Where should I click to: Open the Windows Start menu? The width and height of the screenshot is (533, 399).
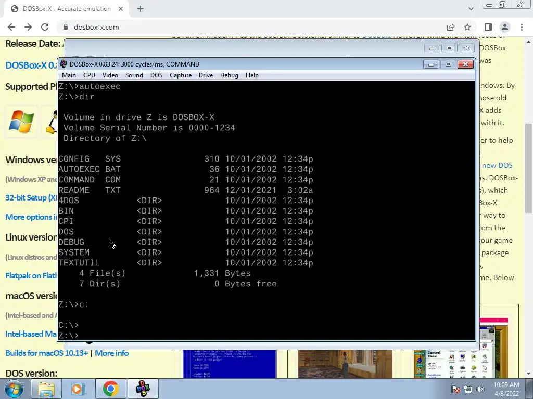tap(14, 389)
